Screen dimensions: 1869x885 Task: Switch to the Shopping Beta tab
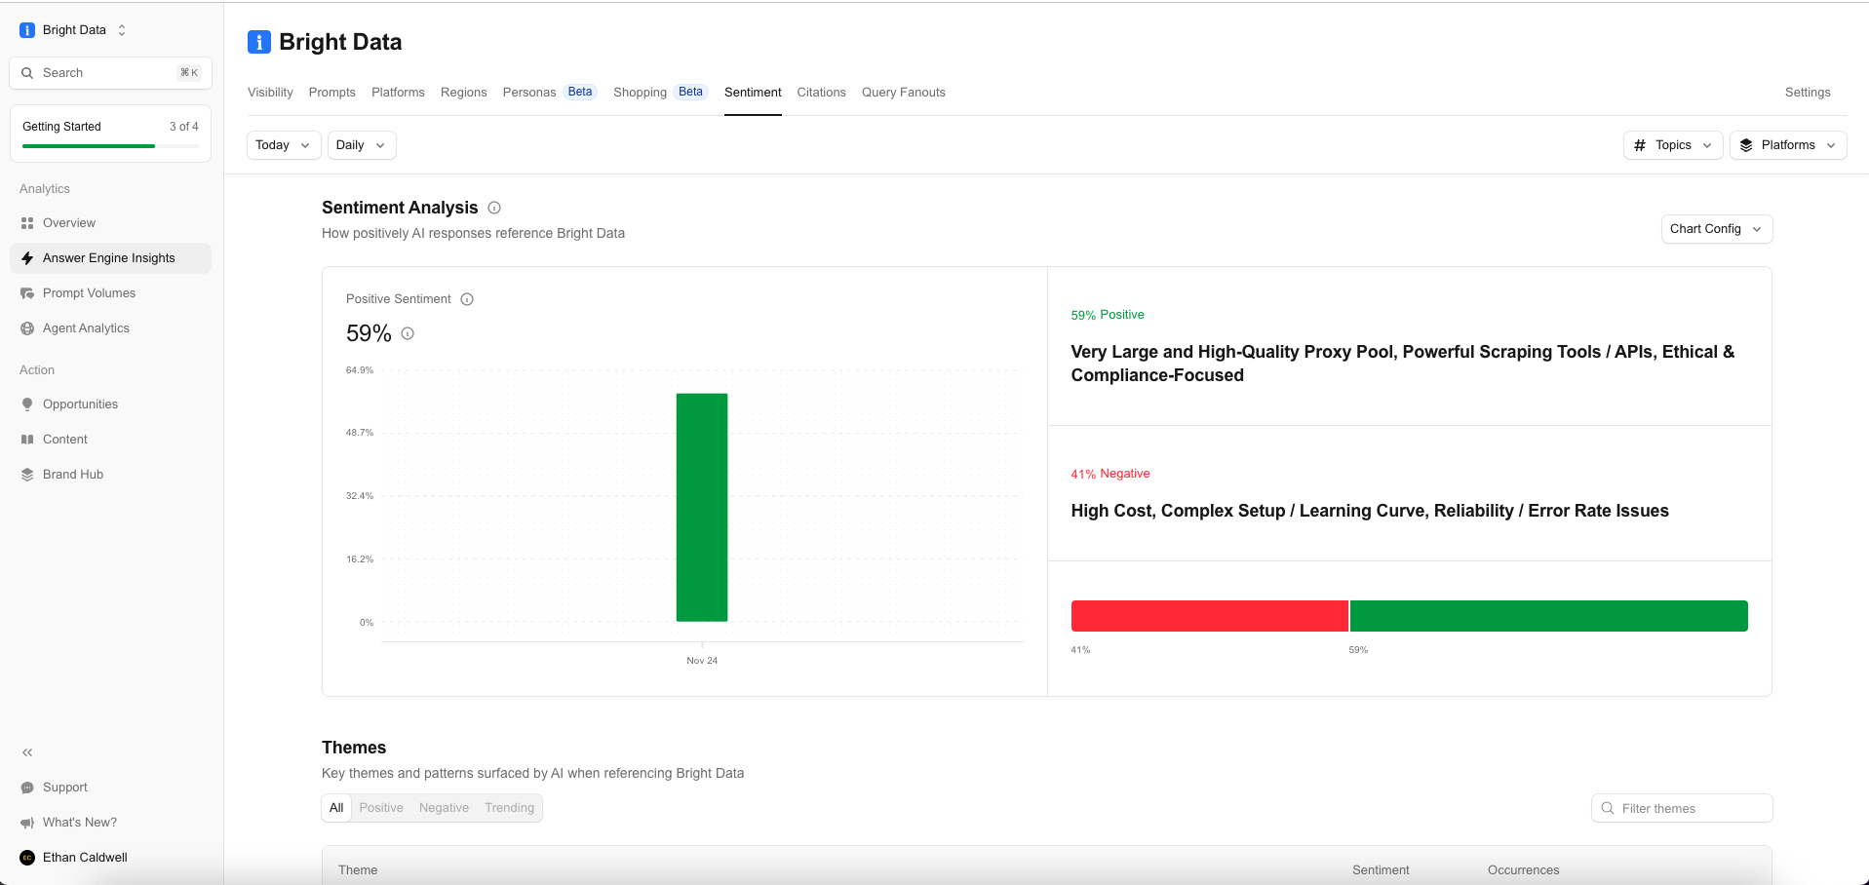pyautogui.click(x=661, y=93)
